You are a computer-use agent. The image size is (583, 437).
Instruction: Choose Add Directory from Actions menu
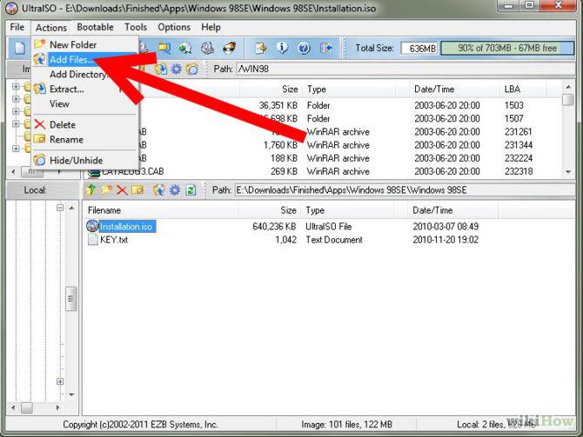(85, 74)
